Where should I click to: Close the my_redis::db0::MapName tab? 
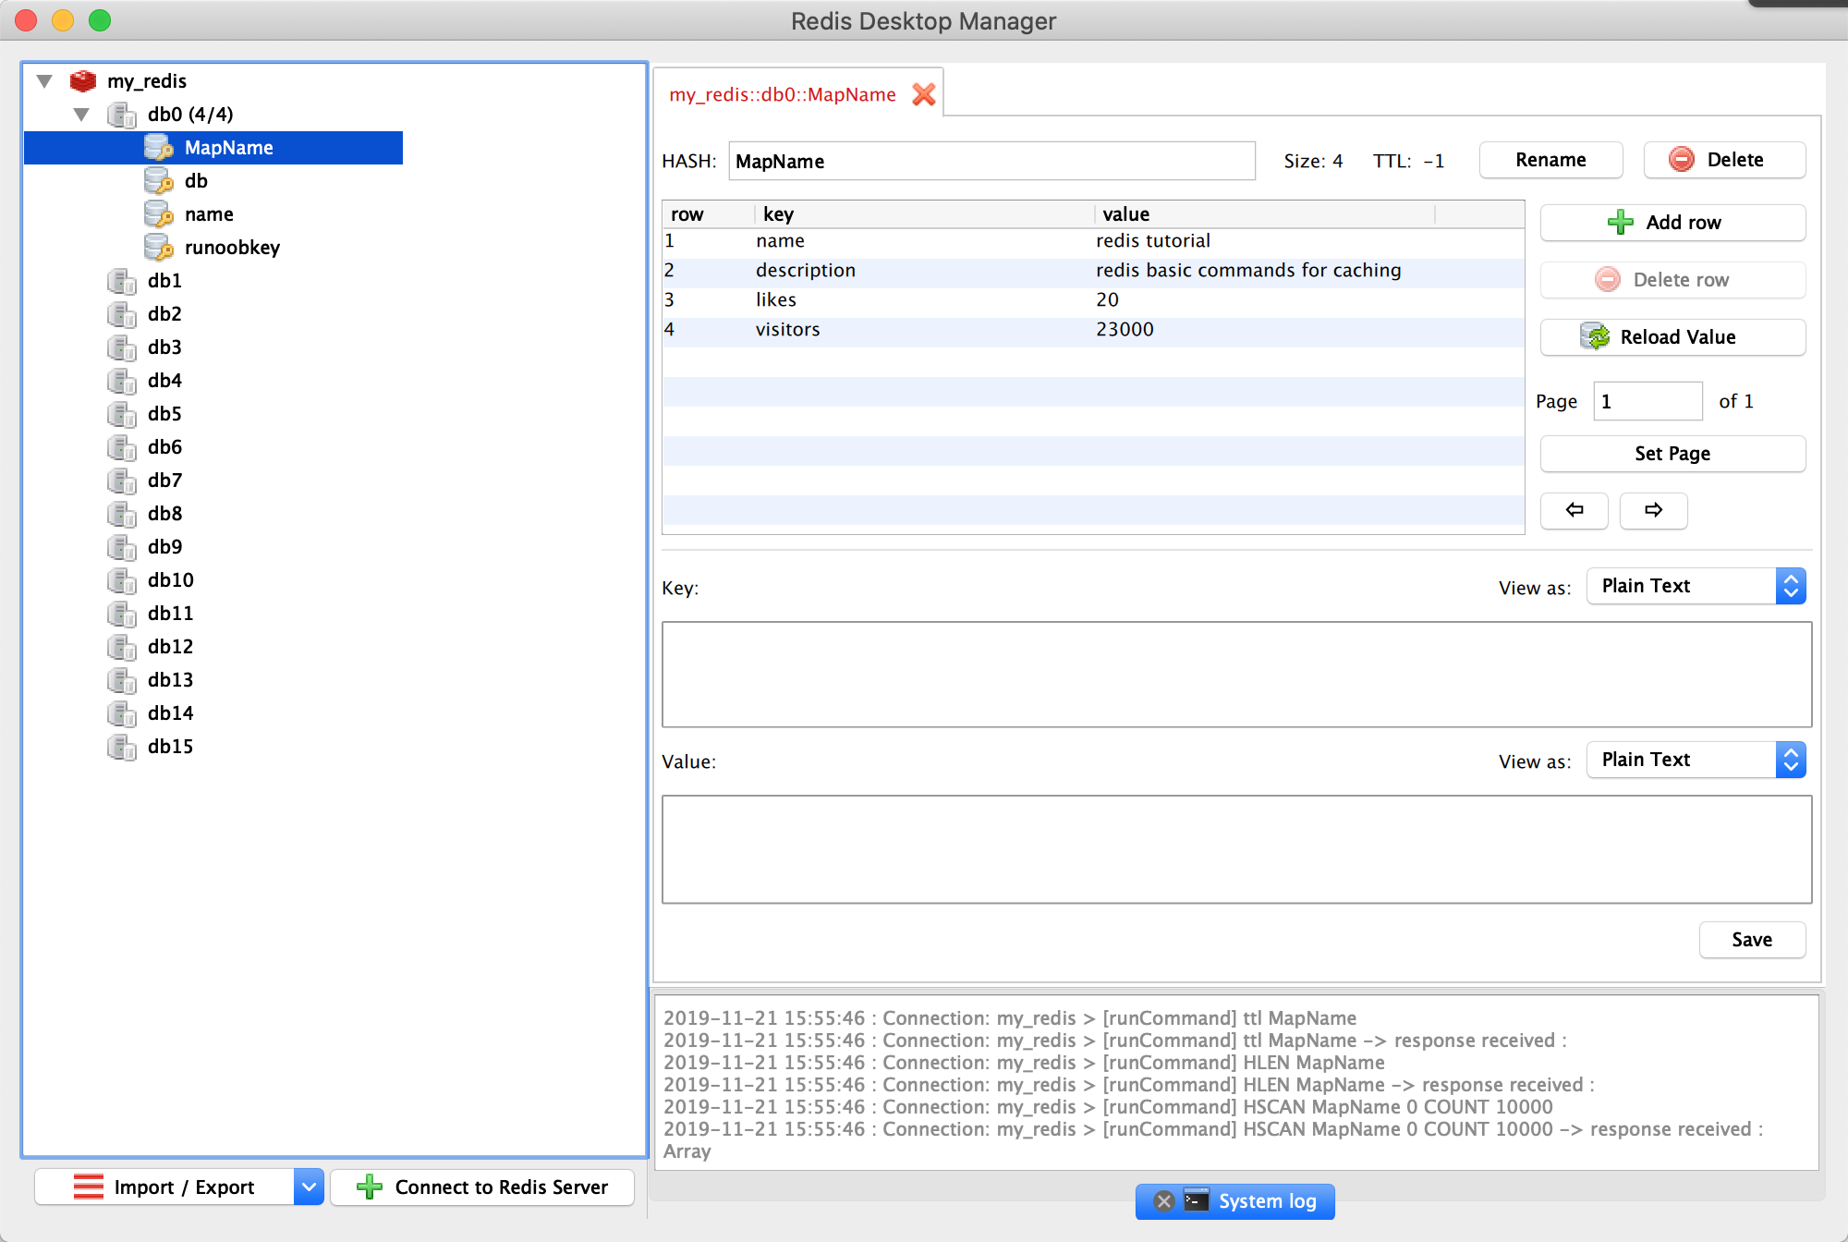coord(923,94)
